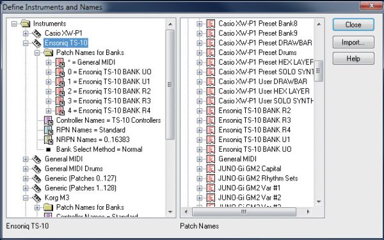Click the Korg M3 instrument icon
This screenshot has width=384, height=240.
click(x=36, y=198)
